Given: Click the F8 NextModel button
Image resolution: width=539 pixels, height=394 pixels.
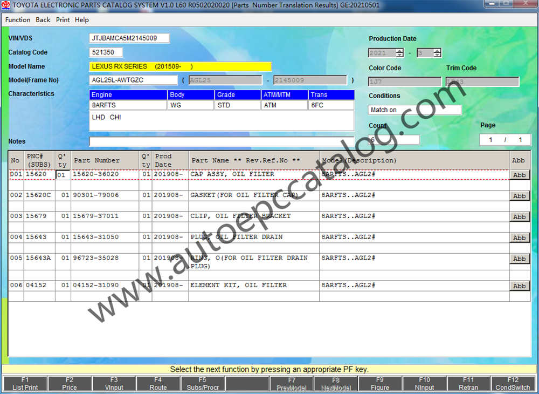Looking at the screenshot, I should (336, 383).
